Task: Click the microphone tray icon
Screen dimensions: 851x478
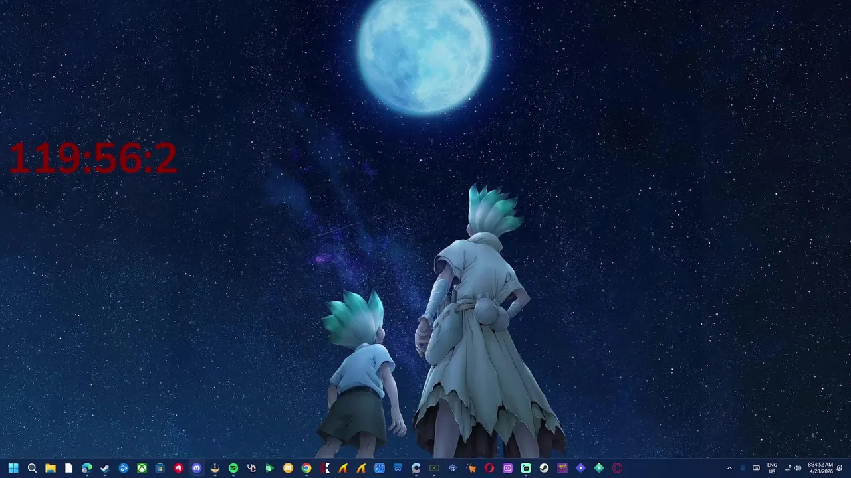Action: coord(743,468)
